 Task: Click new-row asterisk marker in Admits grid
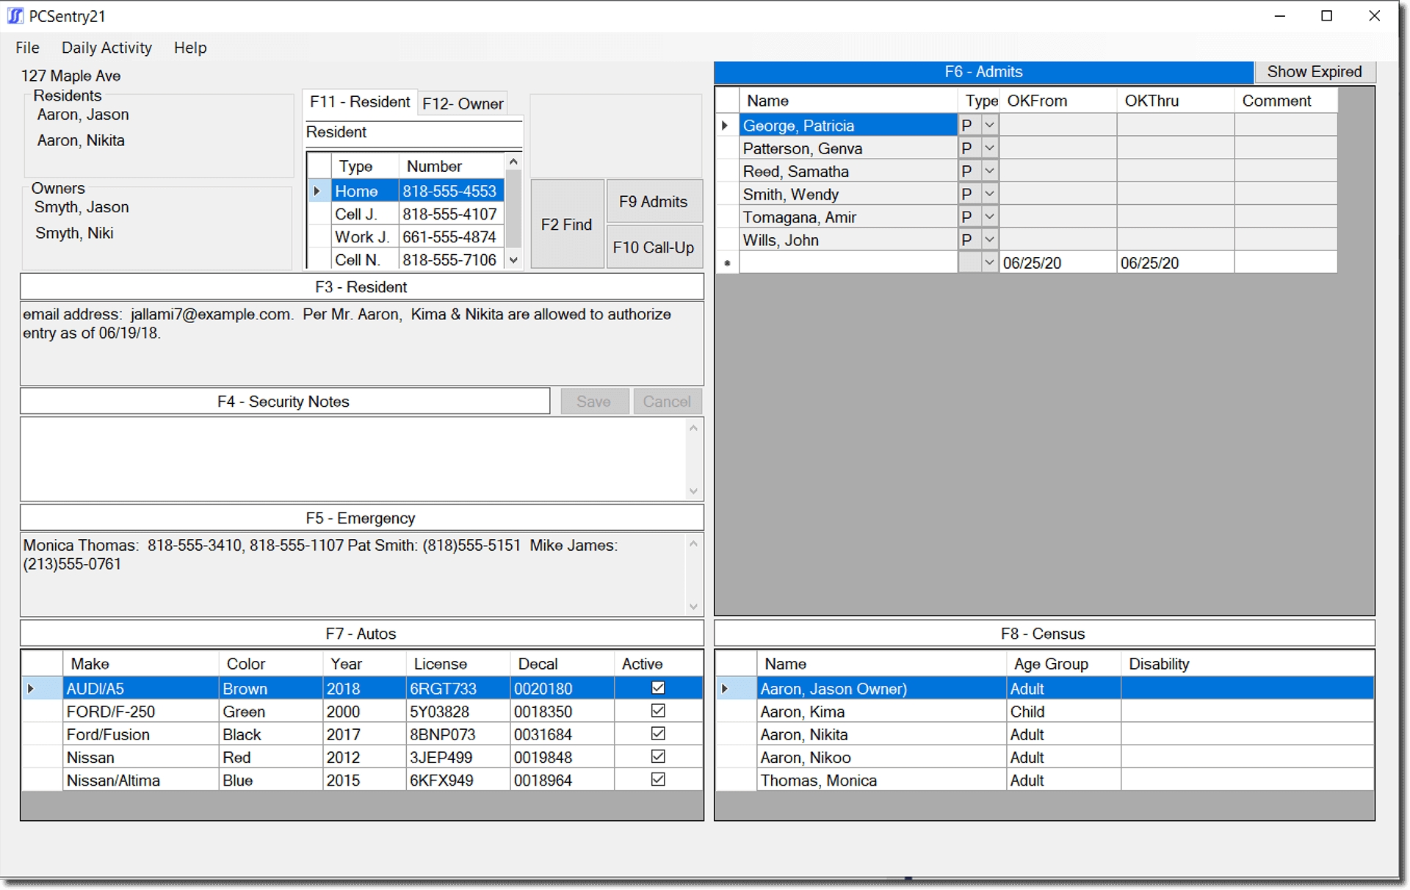click(x=727, y=263)
